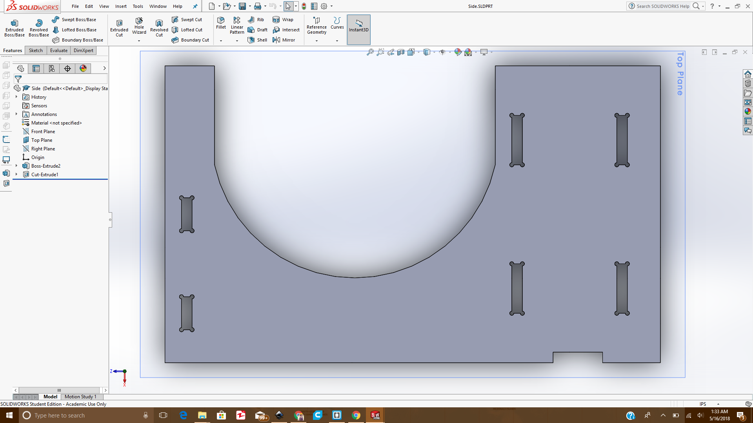
Task: Select Top Plane in feature tree
Action: pyautogui.click(x=42, y=140)
